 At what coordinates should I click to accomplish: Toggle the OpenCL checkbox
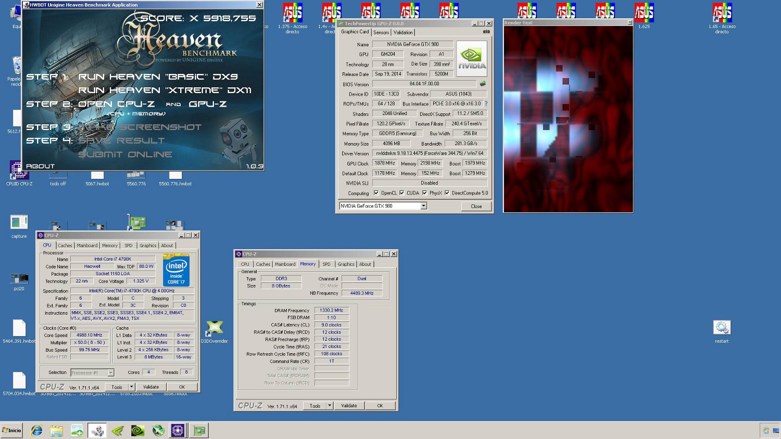pos(376,193)
